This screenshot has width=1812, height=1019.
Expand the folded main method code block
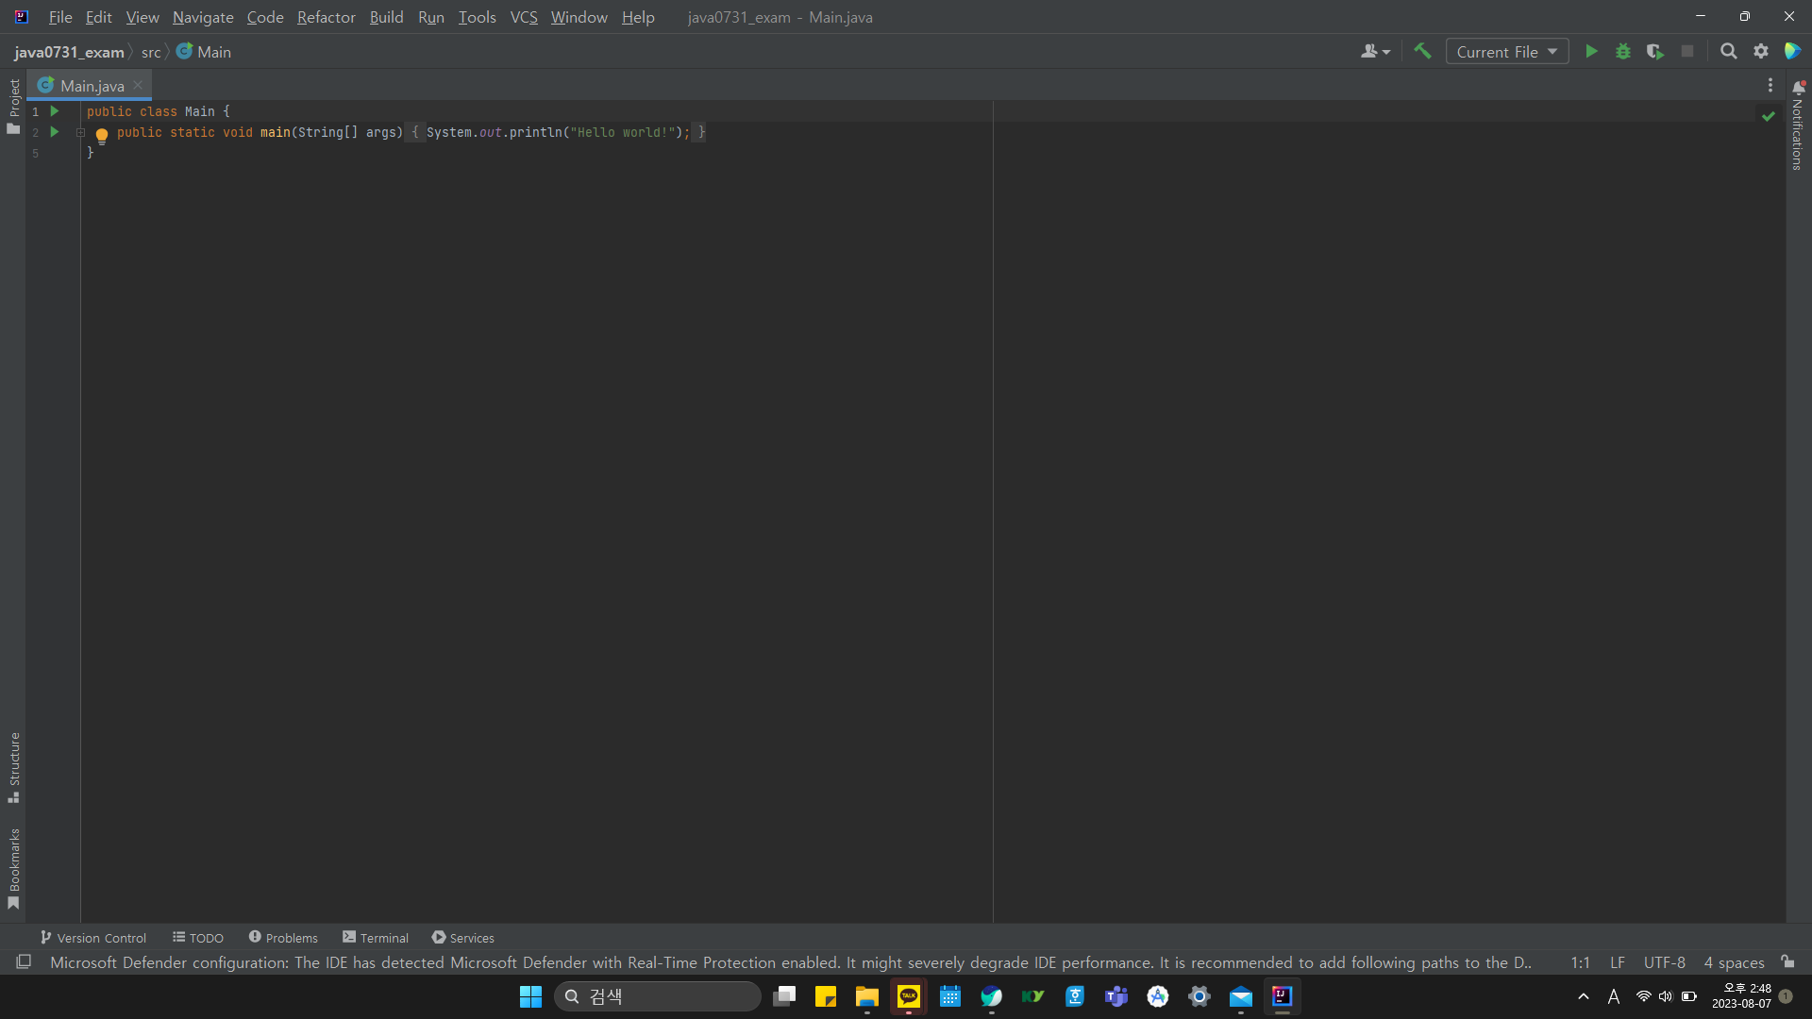[x=81, y=133]
